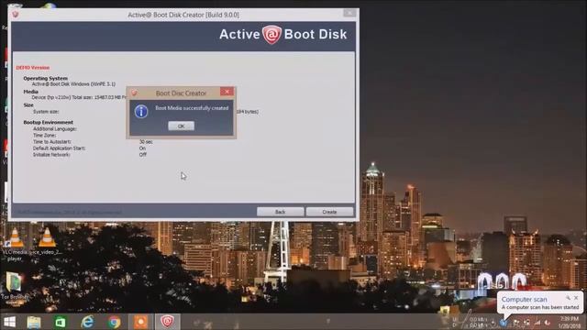Click the info icon in the dialog

(141, 112)
